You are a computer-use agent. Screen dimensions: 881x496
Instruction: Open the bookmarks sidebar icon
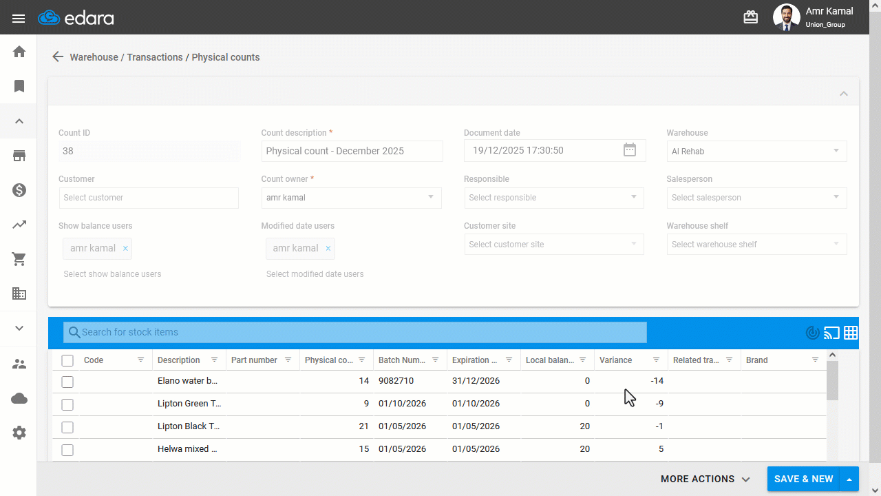pyautogui.click(x=19, y=86)
